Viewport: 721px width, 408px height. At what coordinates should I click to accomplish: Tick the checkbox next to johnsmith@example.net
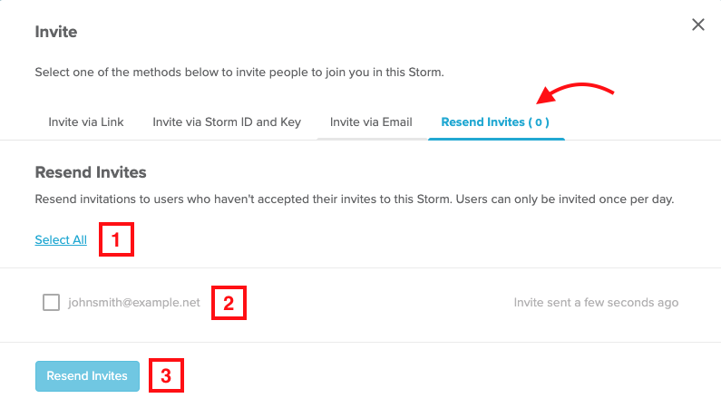(51, 302)
